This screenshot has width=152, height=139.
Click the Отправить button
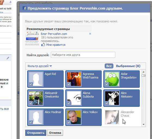tap(36, 133)
